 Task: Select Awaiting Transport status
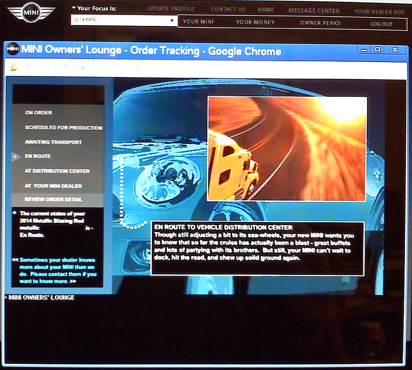(x=53, y=142)
